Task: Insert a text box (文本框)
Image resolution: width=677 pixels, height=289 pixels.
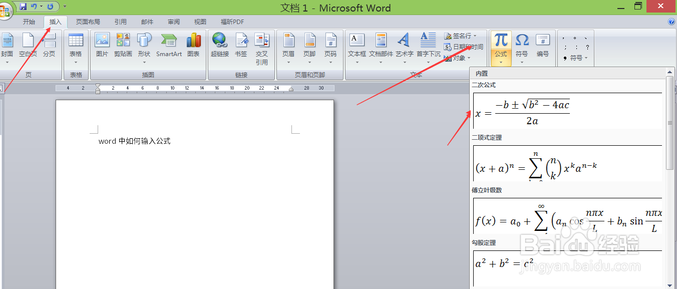Action: (357, 49)
